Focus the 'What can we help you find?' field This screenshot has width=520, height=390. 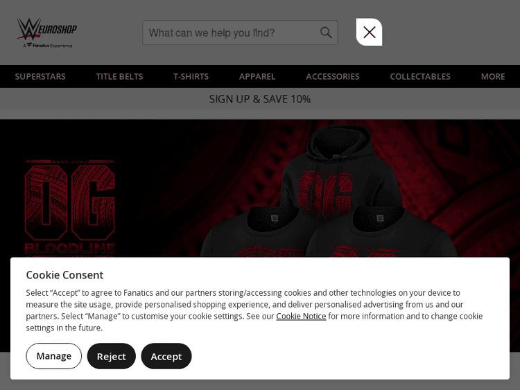pyautogui.click(x=240, y=33)
